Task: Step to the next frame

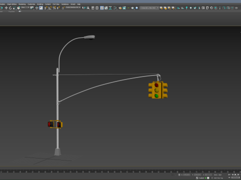Action: [x=238, y=174]
